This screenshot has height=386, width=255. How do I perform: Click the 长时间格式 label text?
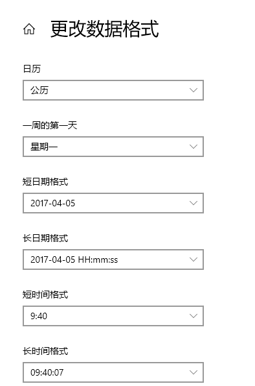(x=45, y=351)
